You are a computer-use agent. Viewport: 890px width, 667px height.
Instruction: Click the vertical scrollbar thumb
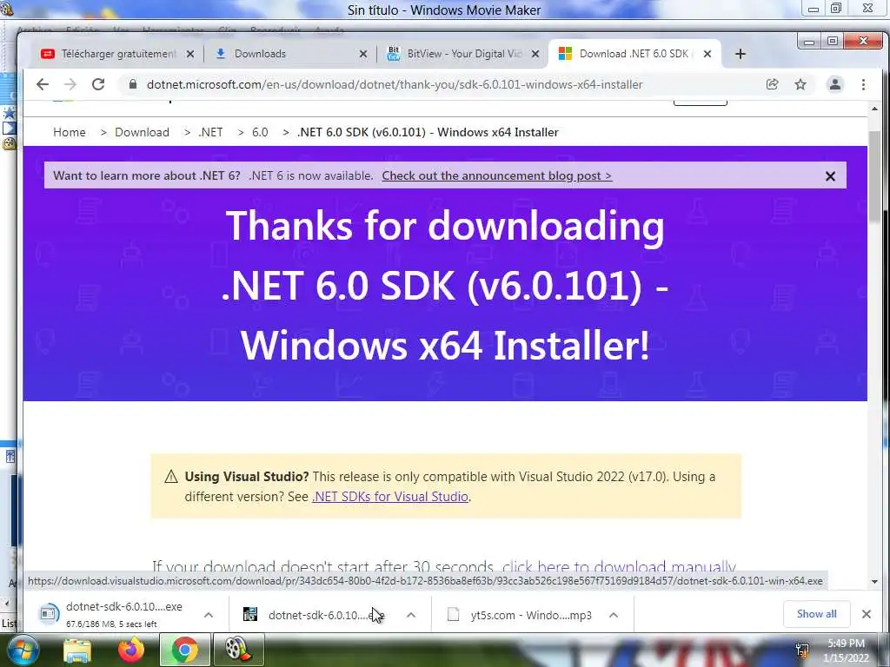coord(874,176)
